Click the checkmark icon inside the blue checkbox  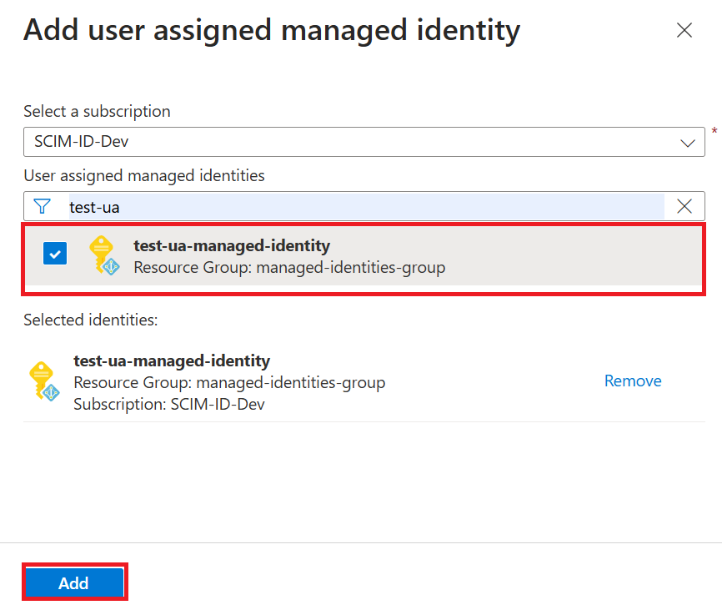pyautogui.click(x=54, y=253)
